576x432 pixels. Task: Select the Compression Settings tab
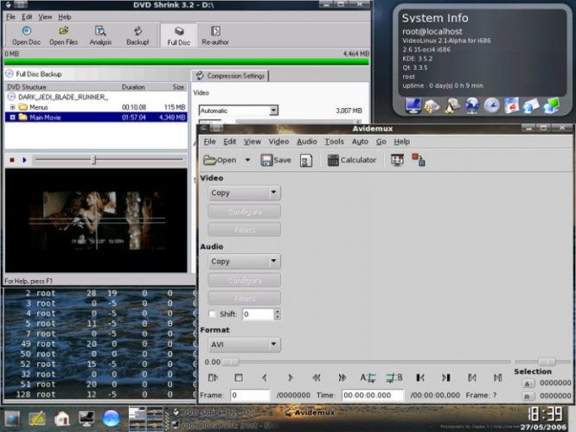coord(230,76)
